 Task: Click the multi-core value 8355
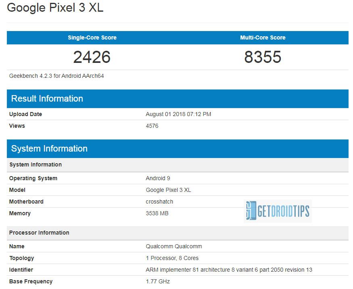click(263, 57)
